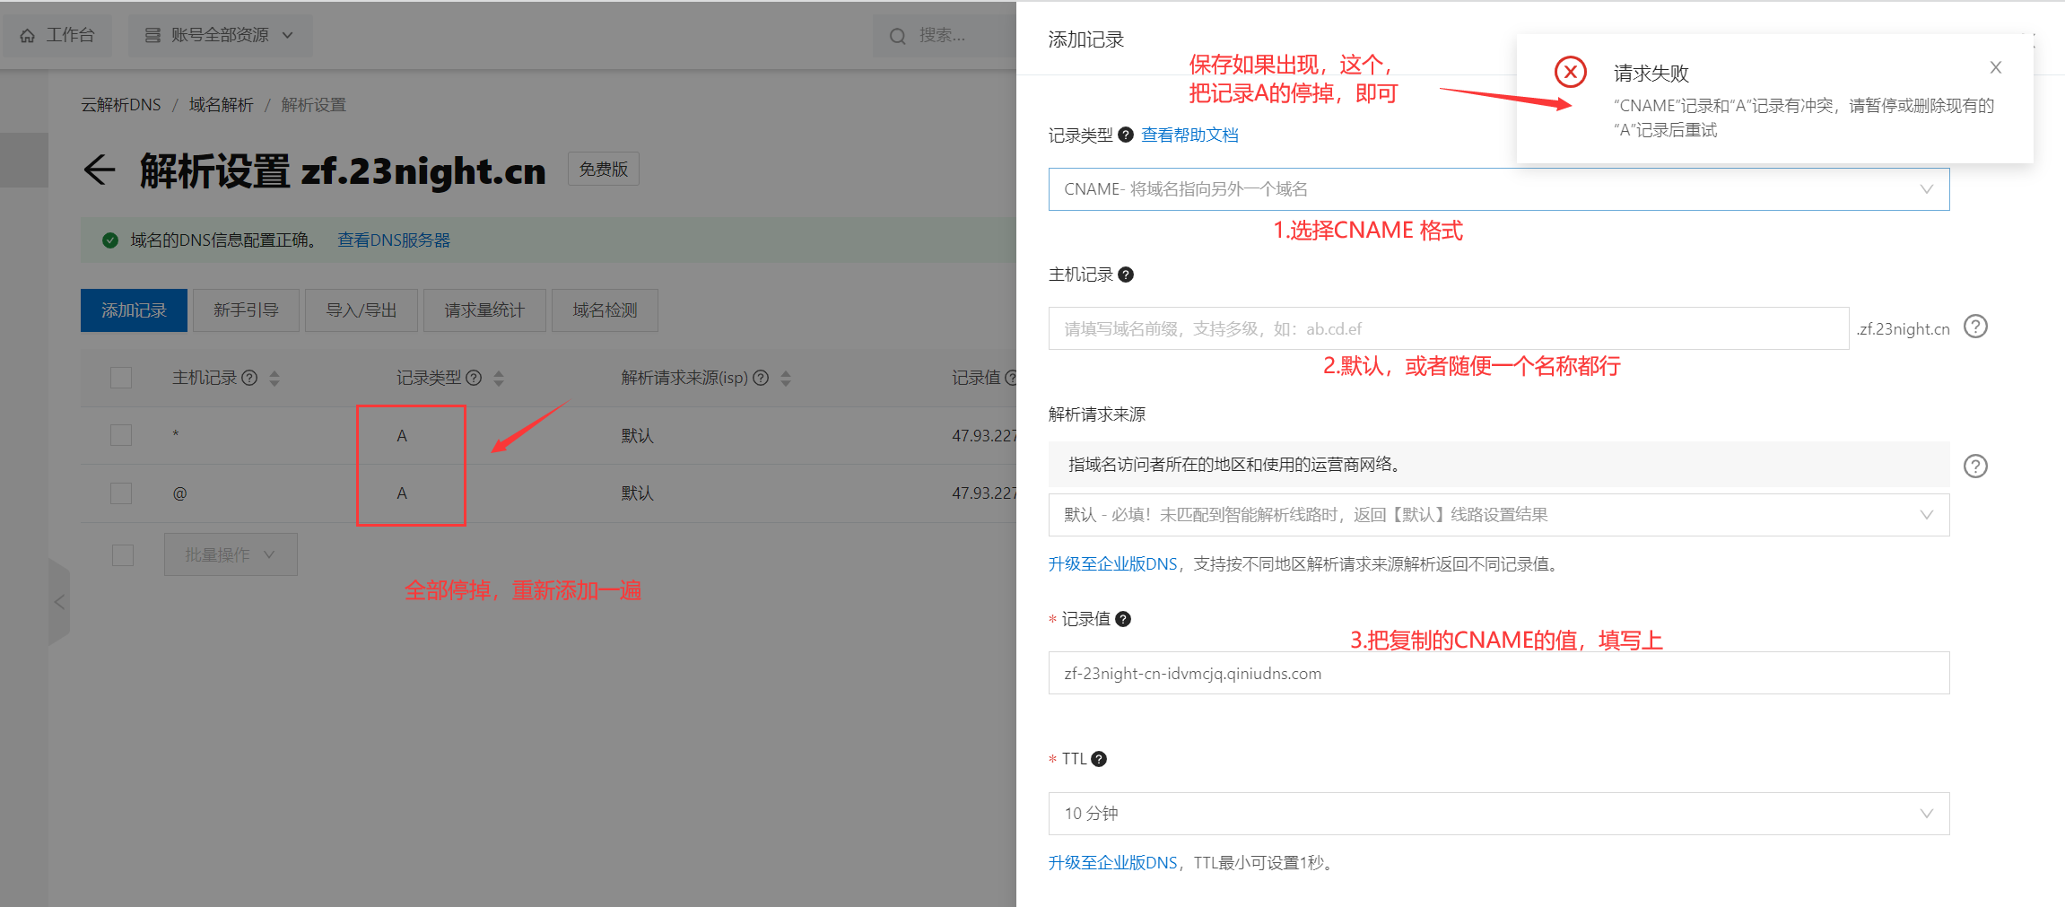The width and height of the screenshot is (2065, 907).
Task: Focus the 记录值 input with qiniudns value
Action: point(1499,673)
